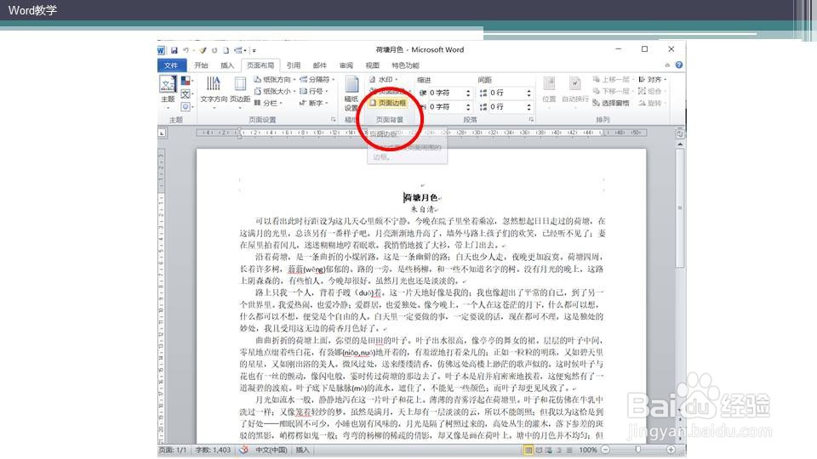Adjust spacing after spinner arrows

528,107
